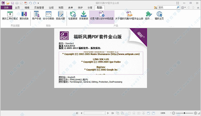Viewport: 201px width, 116px height.
Task: Go to first page button
Action: (x=77, y=113)
